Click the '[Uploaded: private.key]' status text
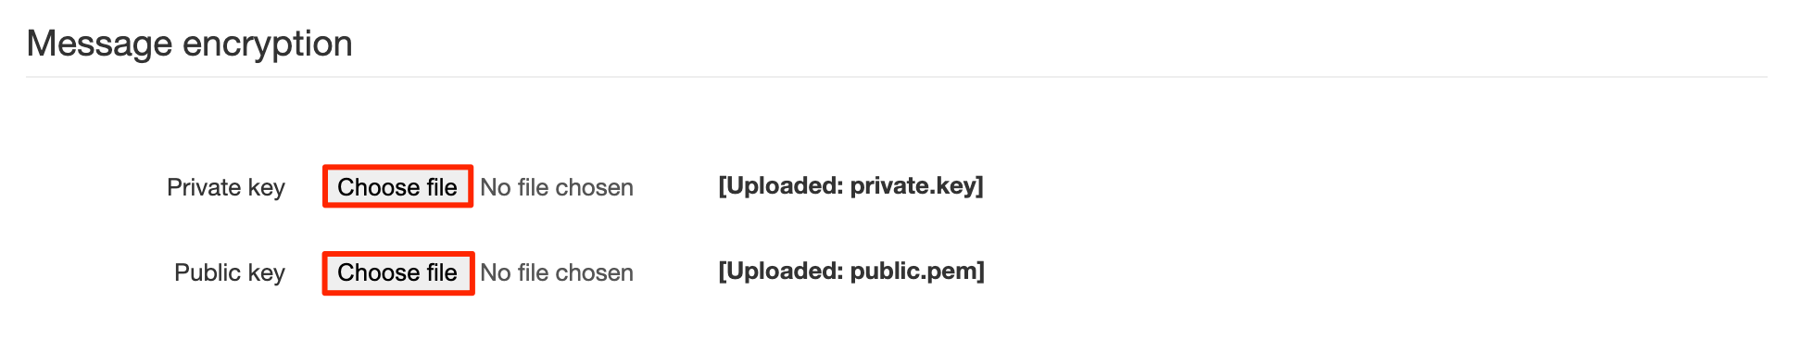Viewport: 1801px width, 341px height. [x=850, y=186]
